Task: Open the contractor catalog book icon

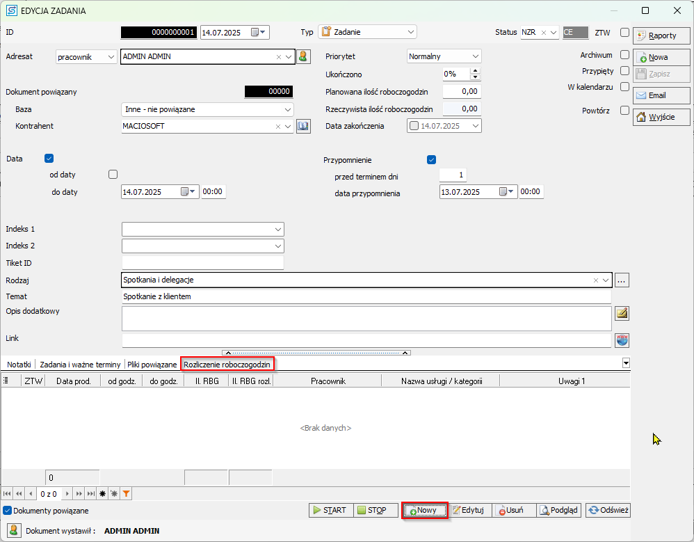Action: click(x=302, y=126)
